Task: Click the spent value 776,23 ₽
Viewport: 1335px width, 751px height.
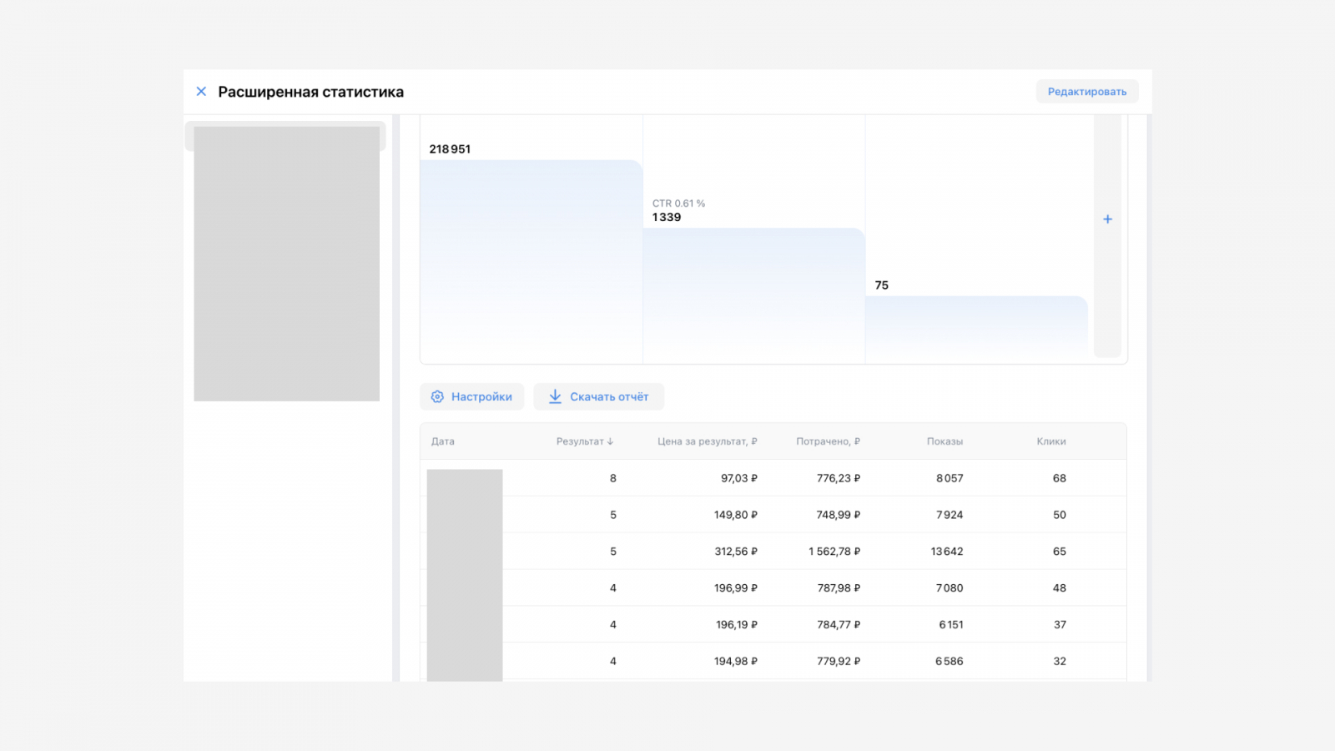Action: 839,478
